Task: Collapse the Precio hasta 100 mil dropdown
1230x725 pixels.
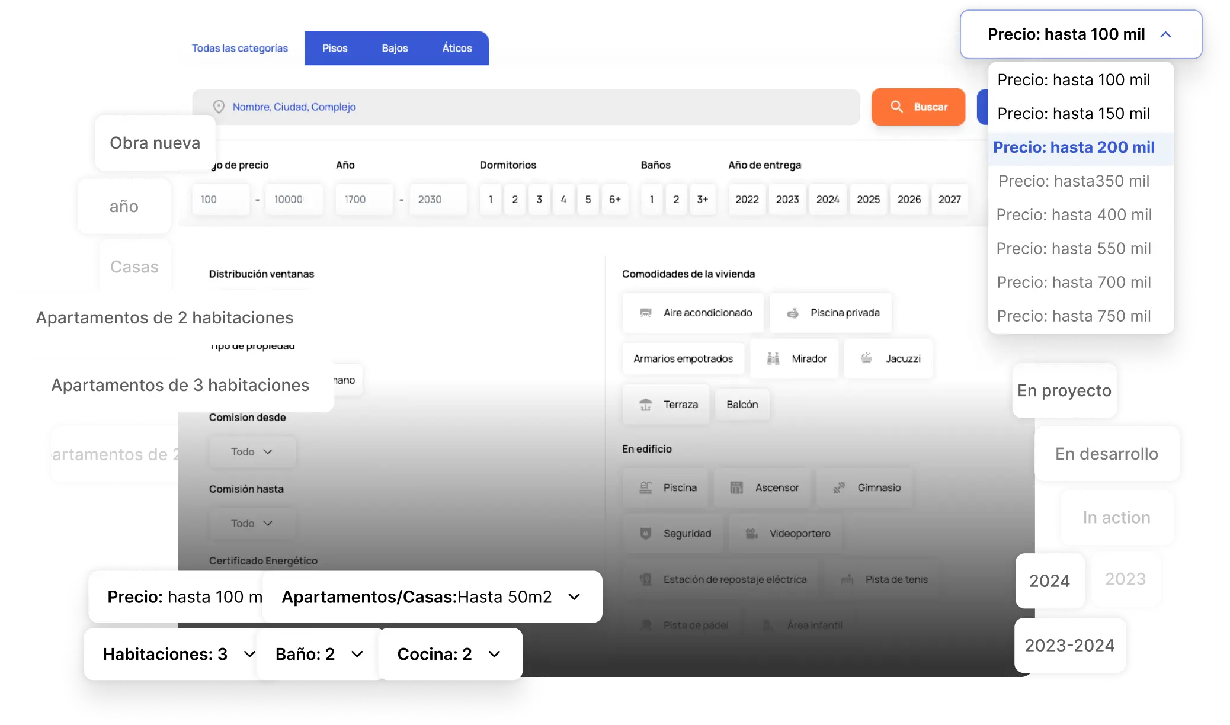Action: tap(1165, 34)
